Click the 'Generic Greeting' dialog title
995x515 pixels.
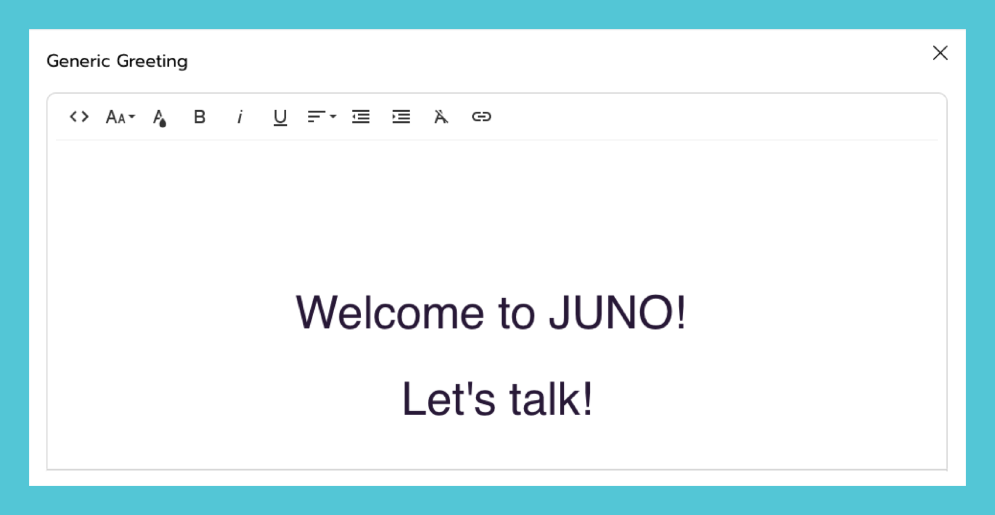pyautogui.click(x=117, y=61)
